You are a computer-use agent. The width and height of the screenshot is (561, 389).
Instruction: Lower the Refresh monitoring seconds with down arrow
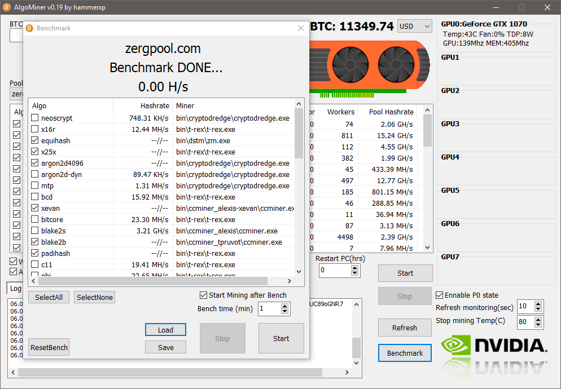538,309
